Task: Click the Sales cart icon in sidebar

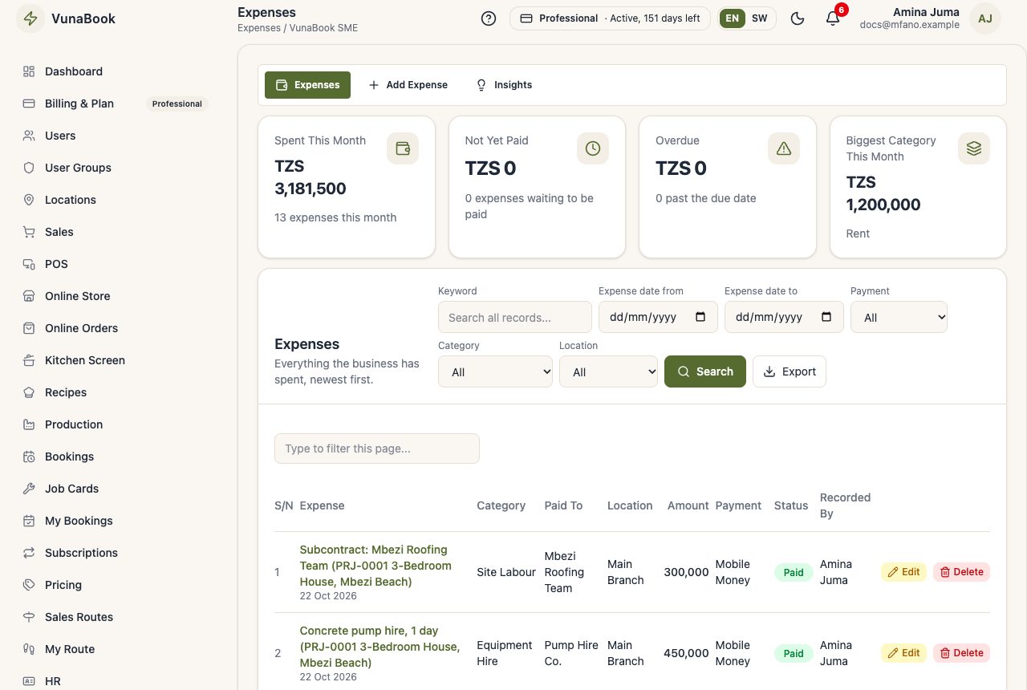Action: [x=29, y=232]
